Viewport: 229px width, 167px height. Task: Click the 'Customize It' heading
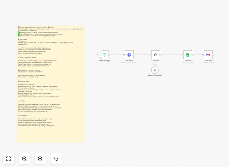point(23,115)
